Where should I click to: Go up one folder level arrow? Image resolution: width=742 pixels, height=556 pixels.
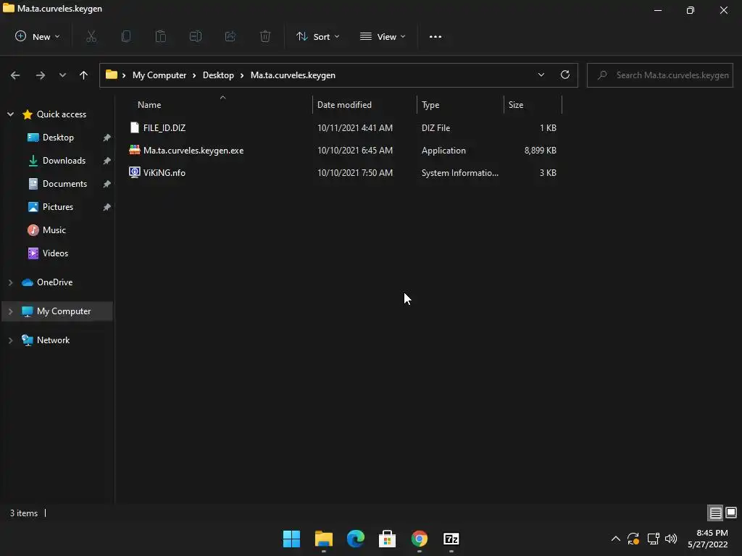tap(84, 75)
